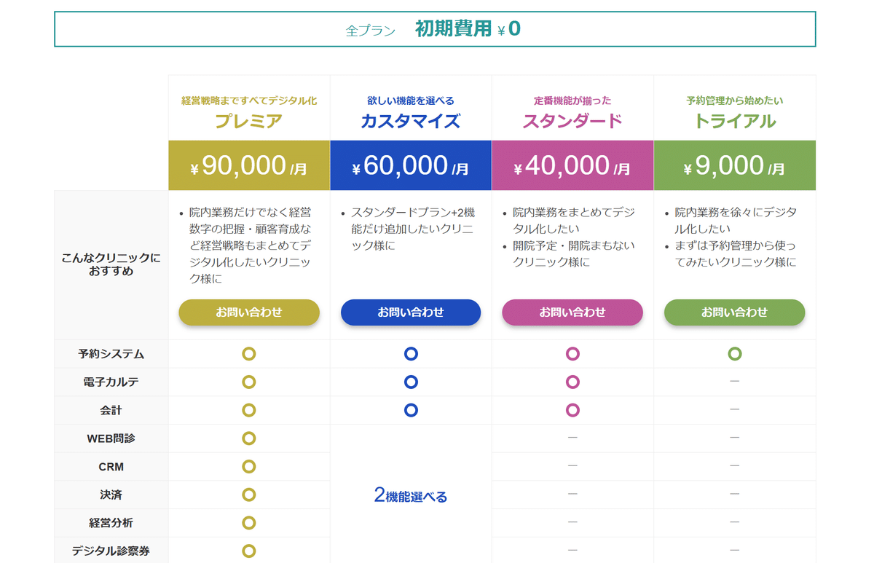Image resolution: width=874 pixels, height=563 pixels.
Task: Toggle the デジタル診察券 circle under プレミア
Action: pos(248,551)
